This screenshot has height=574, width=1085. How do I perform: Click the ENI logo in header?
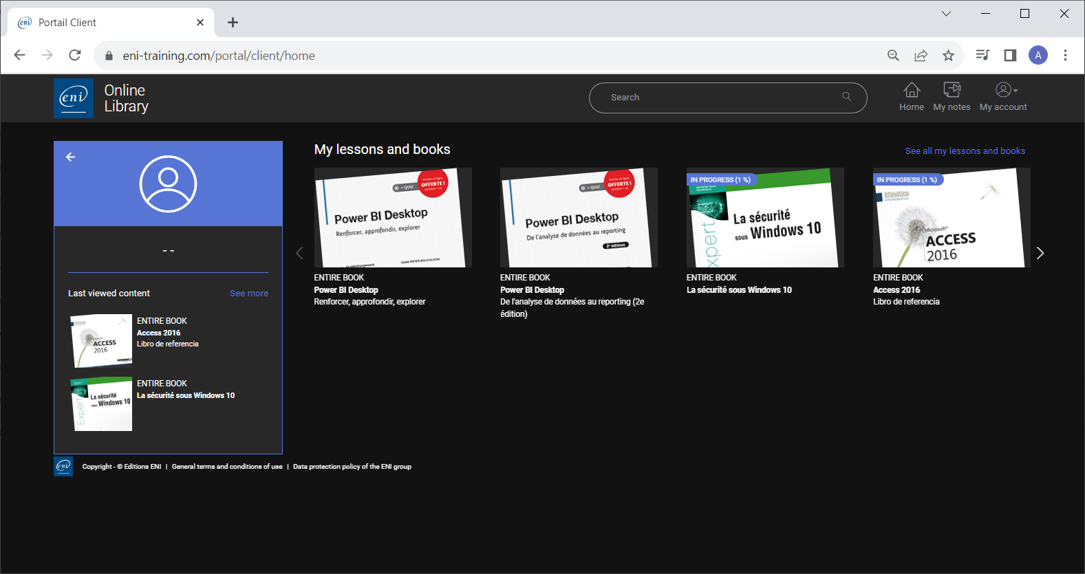pos(74,98)
